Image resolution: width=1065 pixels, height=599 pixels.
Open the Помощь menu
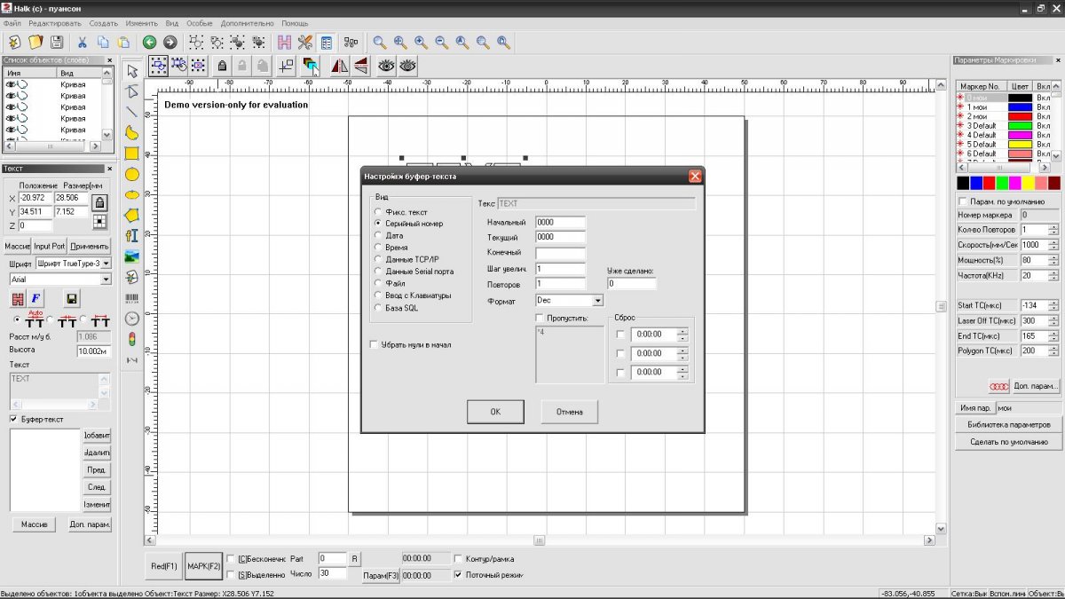click(x=295, y=21)
